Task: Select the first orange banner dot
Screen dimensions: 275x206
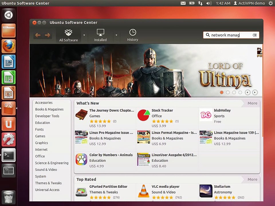Action: pos(222,92)
